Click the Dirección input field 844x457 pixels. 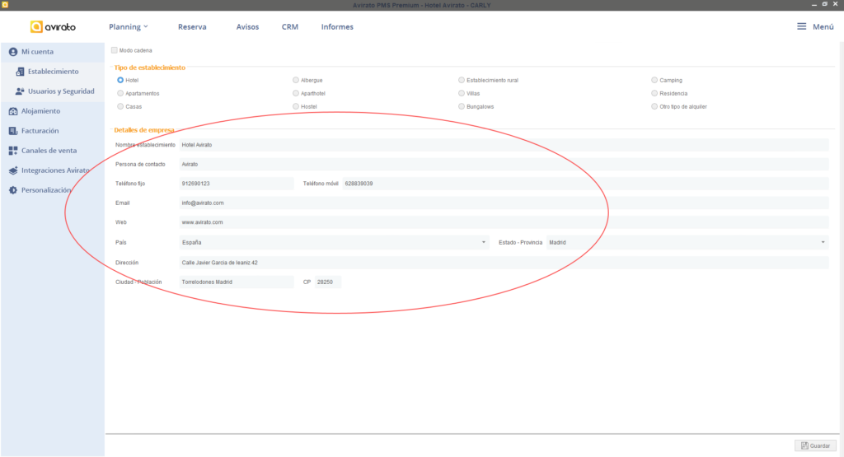pyautogui.click(x=504, y=263)
